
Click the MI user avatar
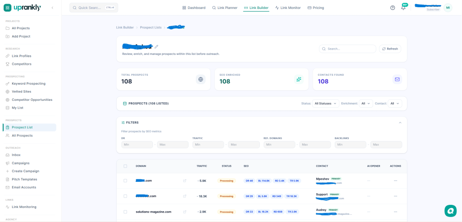tap(448, 8)
